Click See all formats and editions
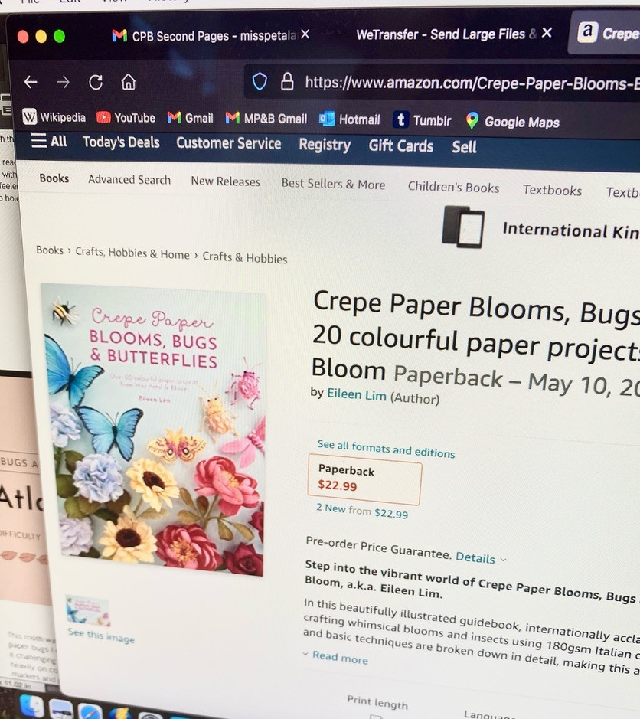Viewport: 640px width, 719px height. pyautogui.click(x=386, y=449)
